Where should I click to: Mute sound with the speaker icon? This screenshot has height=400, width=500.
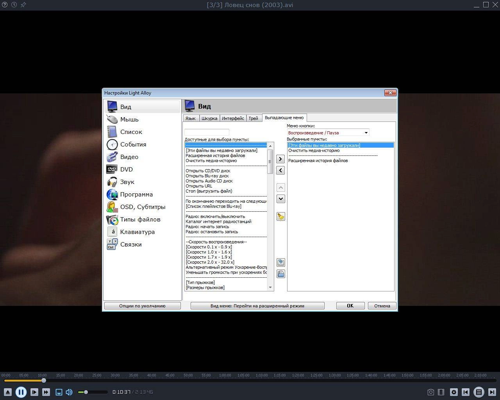[x=69, y=392]
